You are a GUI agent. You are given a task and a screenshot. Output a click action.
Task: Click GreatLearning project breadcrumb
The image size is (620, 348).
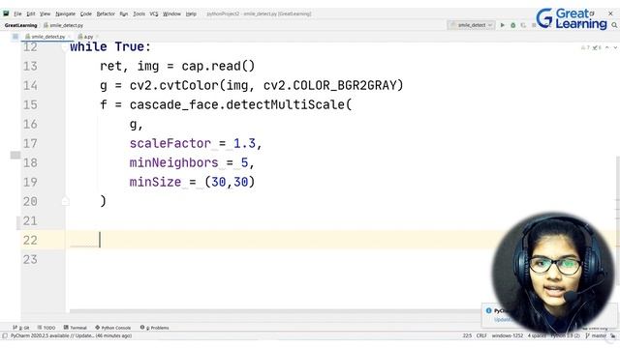tap(20, 25)
